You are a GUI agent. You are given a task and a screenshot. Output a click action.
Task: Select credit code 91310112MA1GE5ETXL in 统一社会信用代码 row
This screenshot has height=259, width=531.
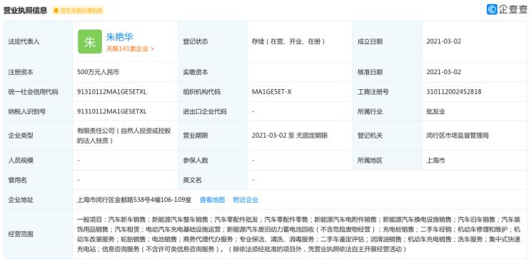pos(112,92)
